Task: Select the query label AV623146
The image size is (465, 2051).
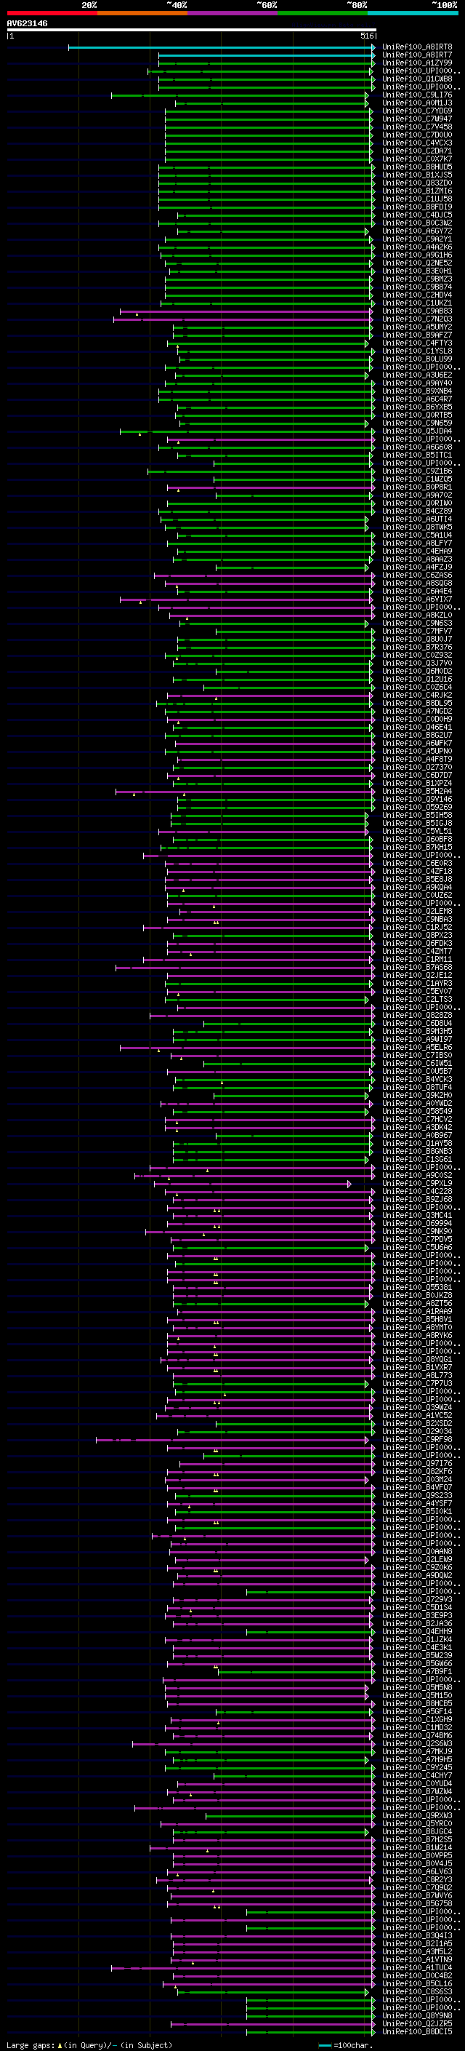Action: pos(27,23)
